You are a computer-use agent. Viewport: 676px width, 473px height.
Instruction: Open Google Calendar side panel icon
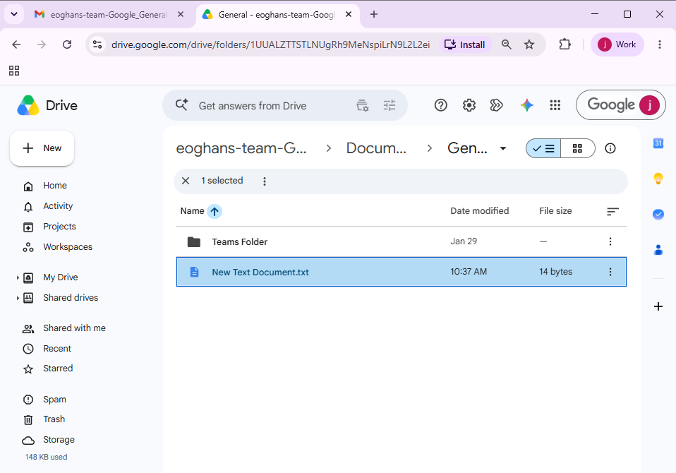[658, 143]
